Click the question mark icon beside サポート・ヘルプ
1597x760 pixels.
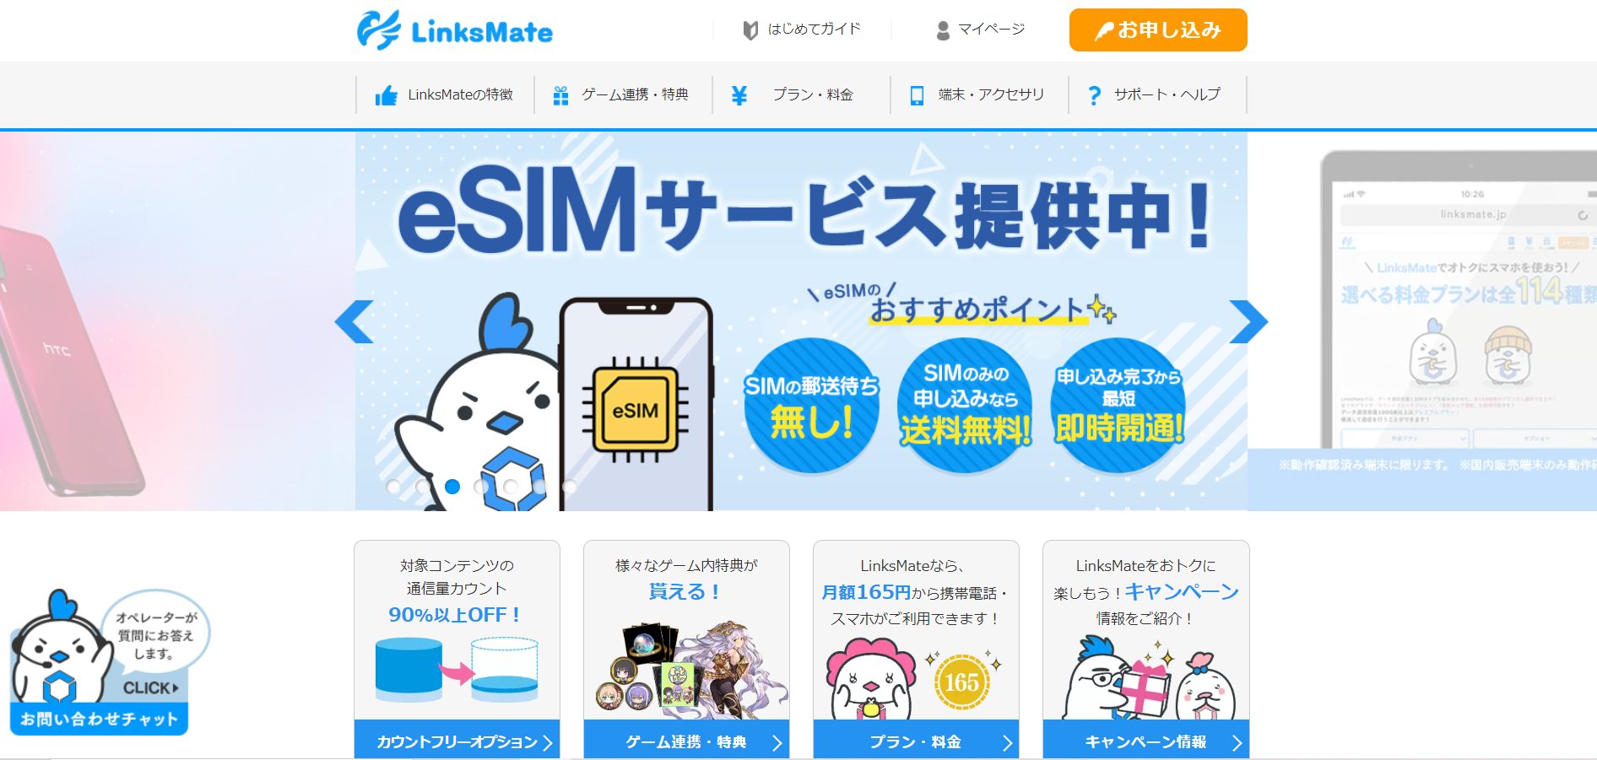[1094, 95]
